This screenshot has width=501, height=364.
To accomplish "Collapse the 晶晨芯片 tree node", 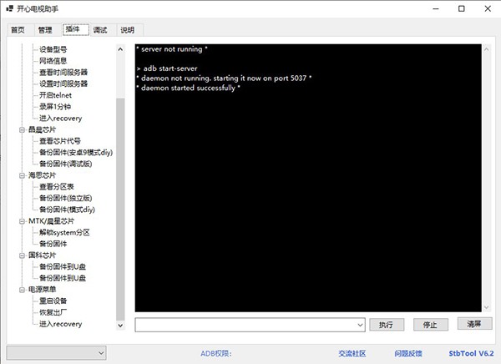I will click(22, 130).
